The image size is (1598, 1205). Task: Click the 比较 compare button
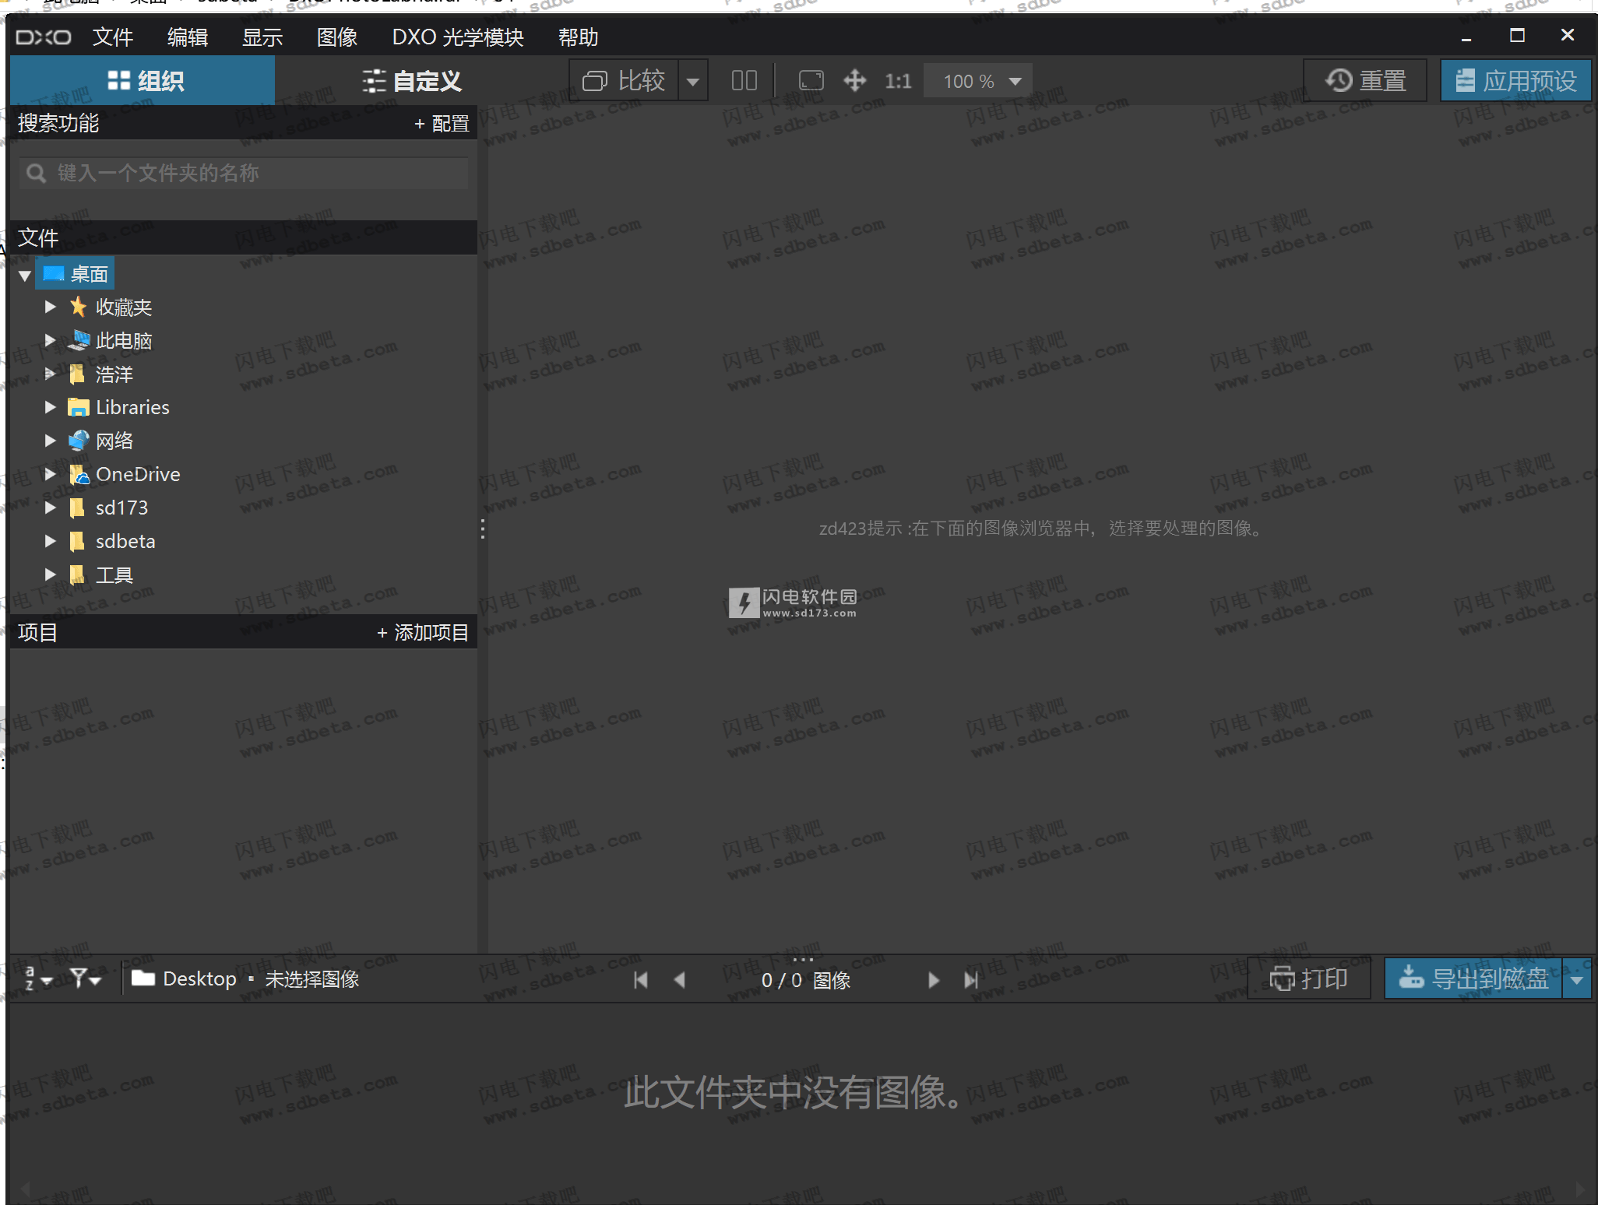(x=624, y=80)
